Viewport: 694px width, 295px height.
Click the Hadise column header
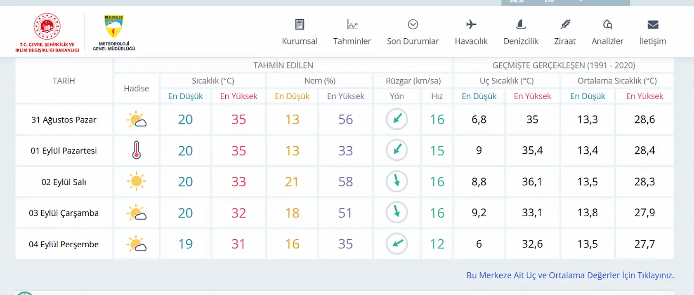(136, 89)
